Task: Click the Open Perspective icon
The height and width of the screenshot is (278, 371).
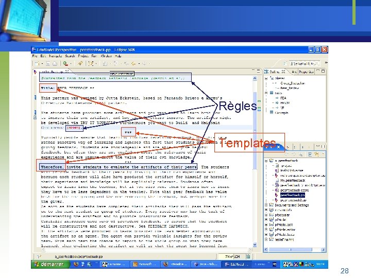Action: (x=285, y=63)
